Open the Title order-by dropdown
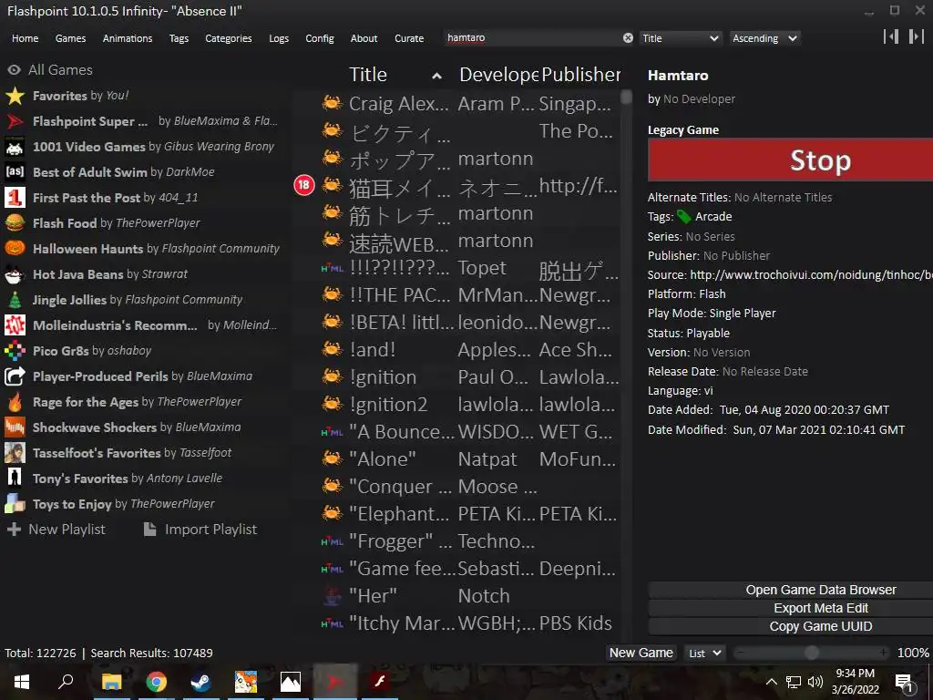The image size is (933, 700). point(681,38)
